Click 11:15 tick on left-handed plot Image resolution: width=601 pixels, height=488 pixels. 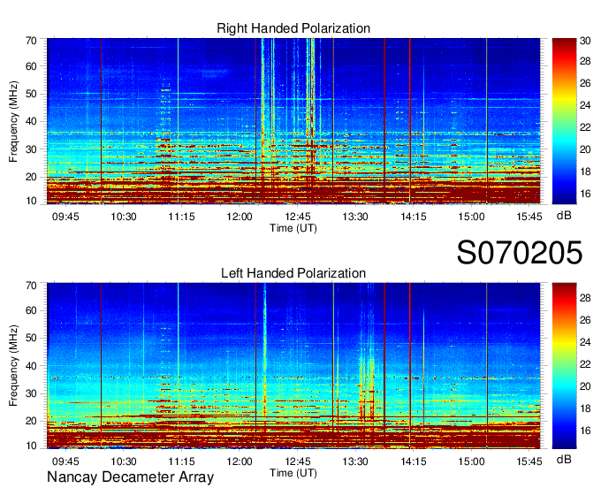coord(182,461)
